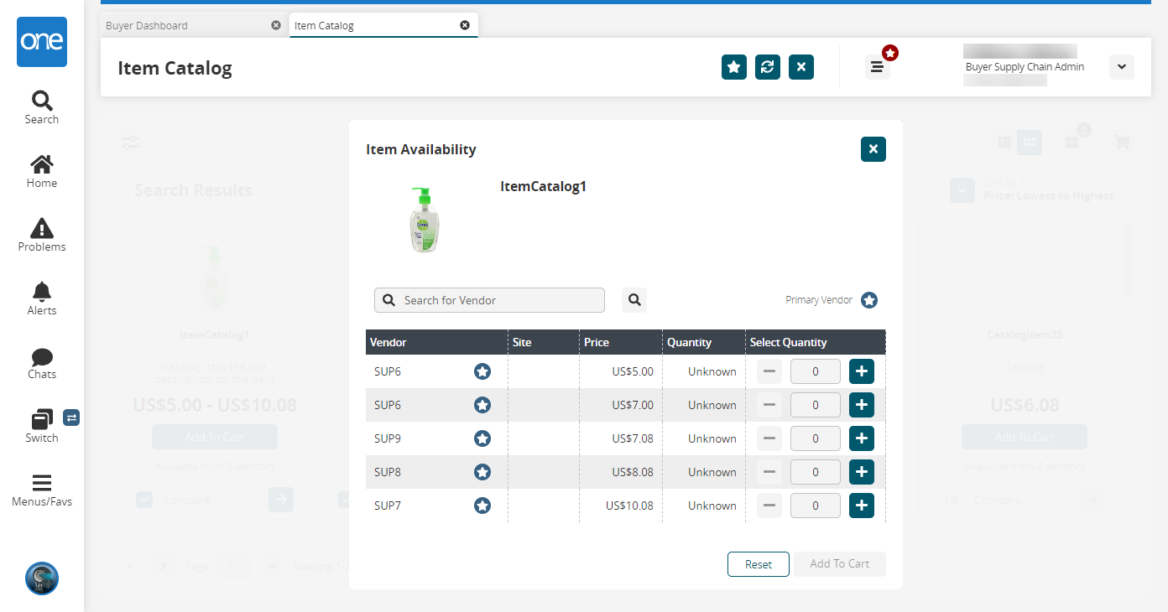Toggle primary vendor star for SUP7
Viewport: 1168px width, 612px height.
coord(482,506)
